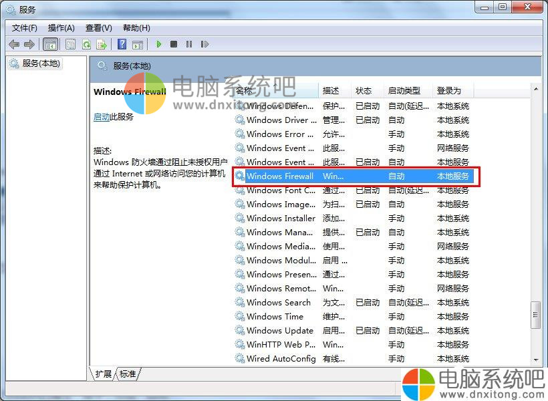The height and width of the screenshot is (401, 548).
Task: Click 自动 startup type of Windows Firewall
Action: pos(396,176)
